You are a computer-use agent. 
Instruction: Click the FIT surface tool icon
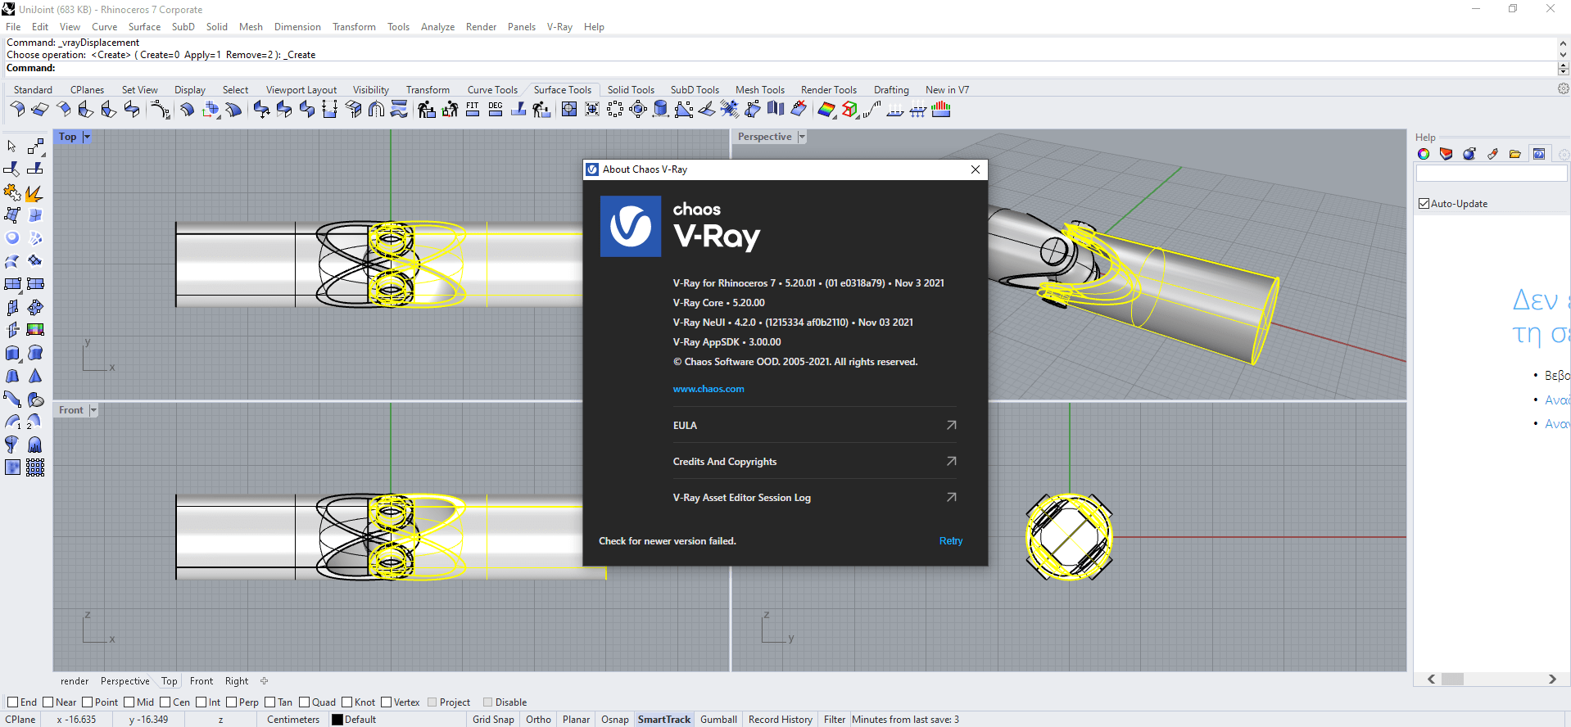coord(473,110)
